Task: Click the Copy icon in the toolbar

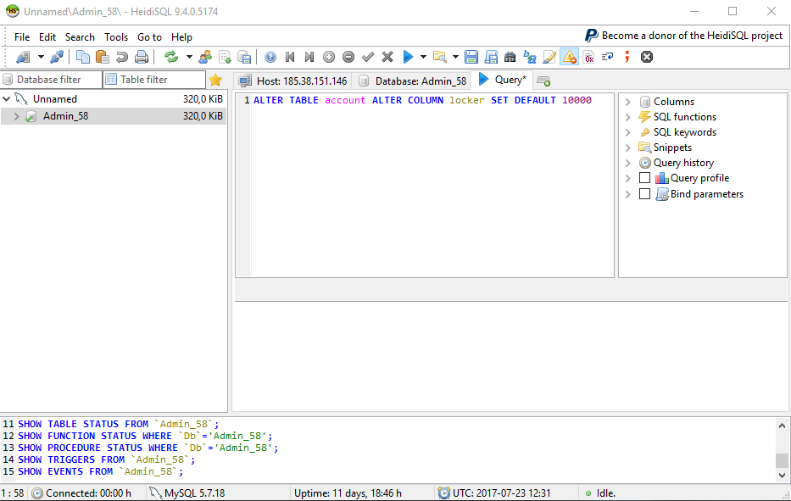Action: coord(83,57)
